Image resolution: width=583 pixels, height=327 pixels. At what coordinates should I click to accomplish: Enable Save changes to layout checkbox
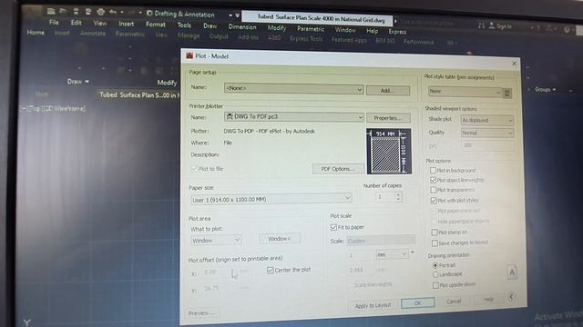(435, 243)
